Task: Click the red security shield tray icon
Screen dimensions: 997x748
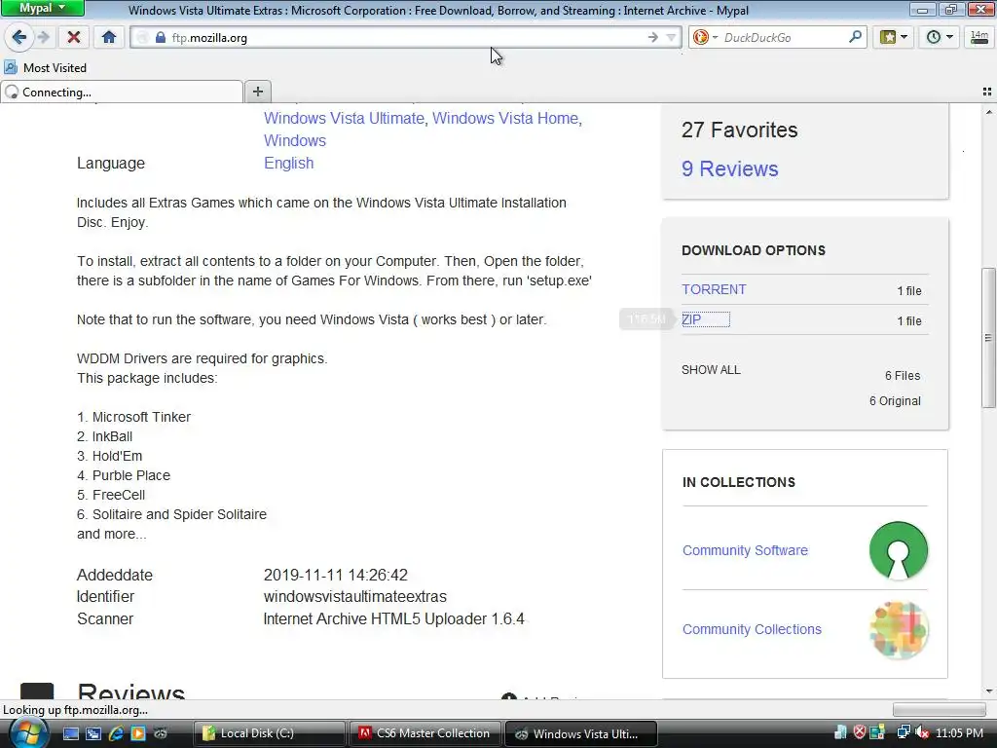Action: click(x=859, y=732)
